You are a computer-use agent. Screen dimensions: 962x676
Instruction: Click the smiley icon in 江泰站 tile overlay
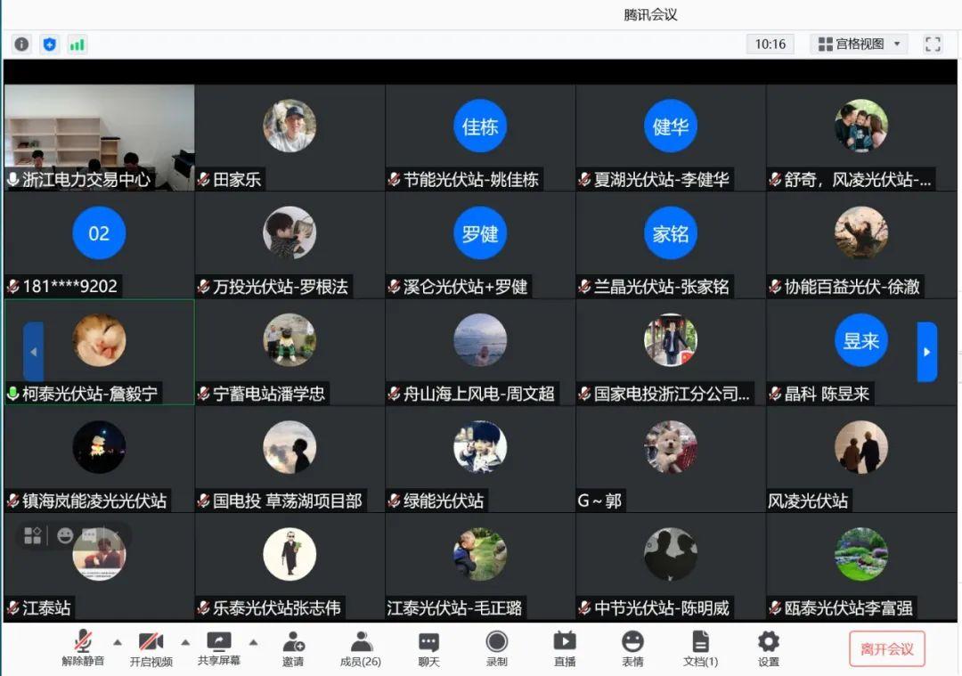pyautogui.click(x=65, y=535)
